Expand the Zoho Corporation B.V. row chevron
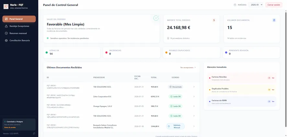This screenshot has width=287, height=137. (x=194, y=96)
